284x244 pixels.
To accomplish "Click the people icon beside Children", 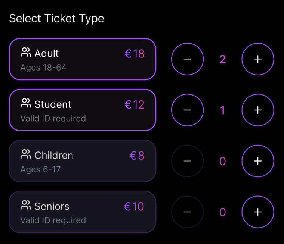I will coord(26,154).
